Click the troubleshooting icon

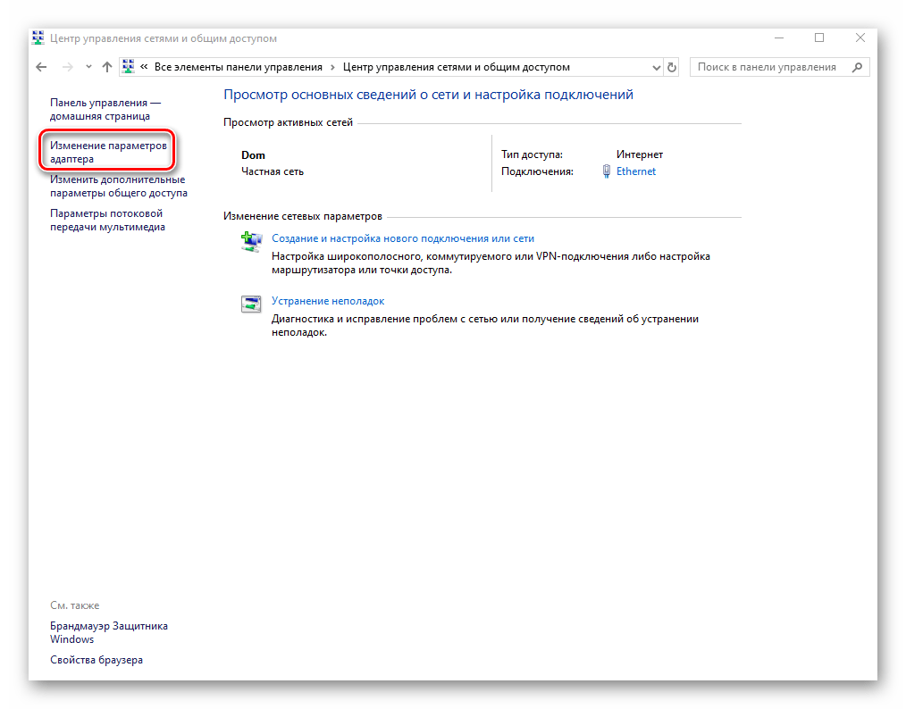(x=249, y=304)
